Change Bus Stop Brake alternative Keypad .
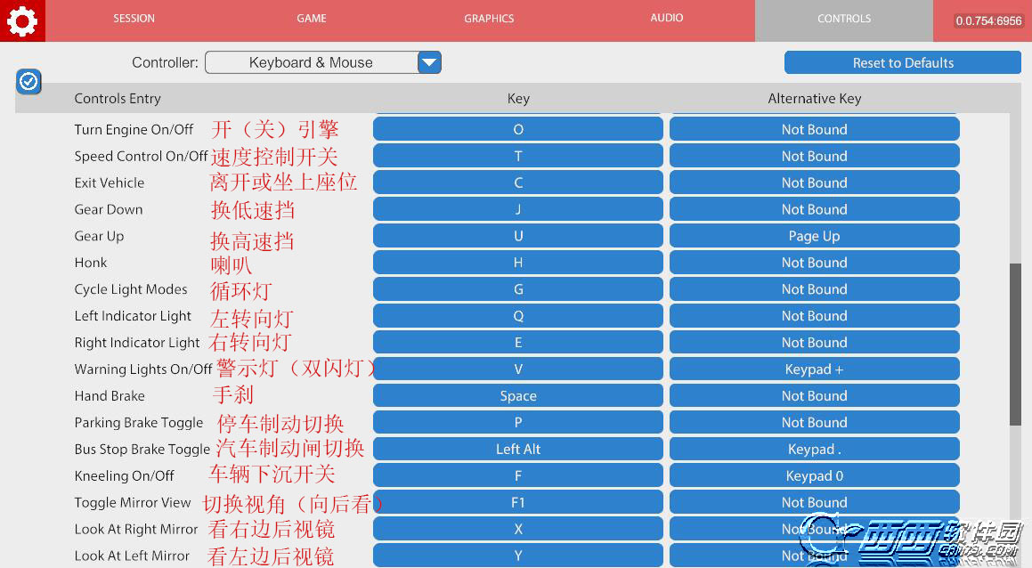 814,449
